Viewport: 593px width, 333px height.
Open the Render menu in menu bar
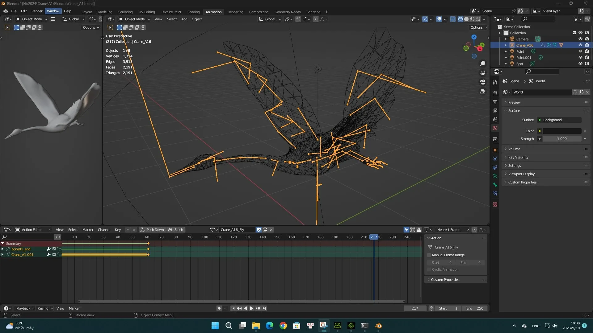pyautogui.click(x=37, y=11)
